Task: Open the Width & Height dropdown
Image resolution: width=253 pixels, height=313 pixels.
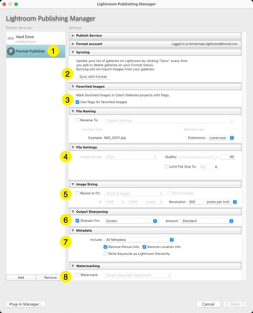Action: pyautogui.click(x=134, y=193)
